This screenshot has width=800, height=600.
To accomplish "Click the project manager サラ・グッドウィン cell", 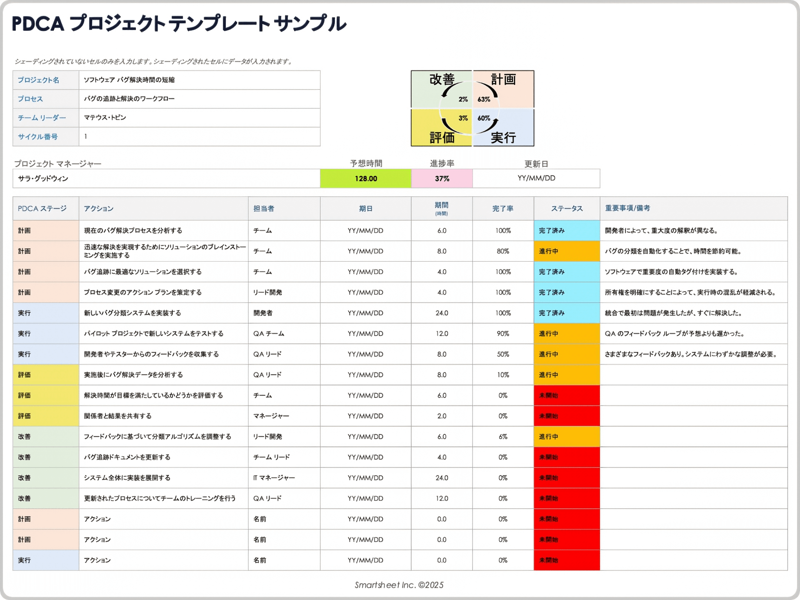I will [166, 178].
